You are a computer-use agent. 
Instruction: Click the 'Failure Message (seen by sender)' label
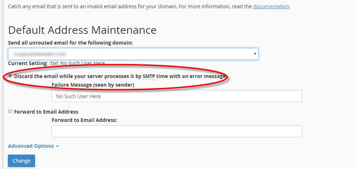[93, 85]
